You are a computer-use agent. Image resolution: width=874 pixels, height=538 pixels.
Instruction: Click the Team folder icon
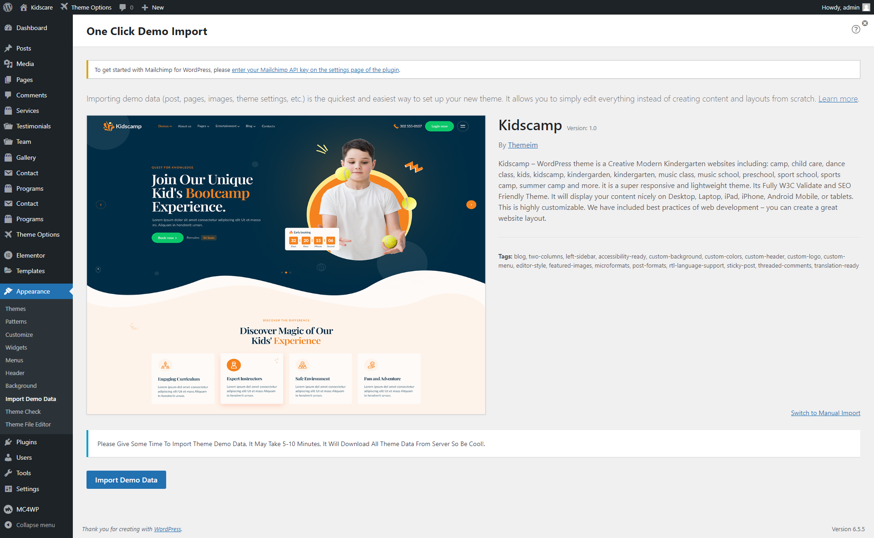point(8,142)
